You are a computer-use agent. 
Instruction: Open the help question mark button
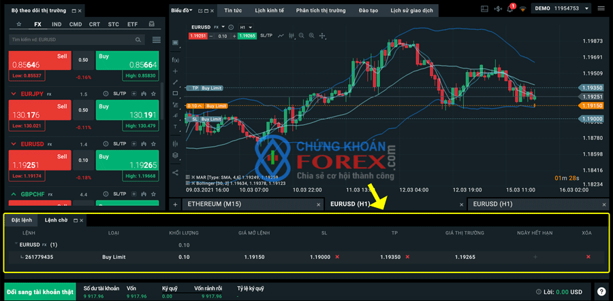601,291
